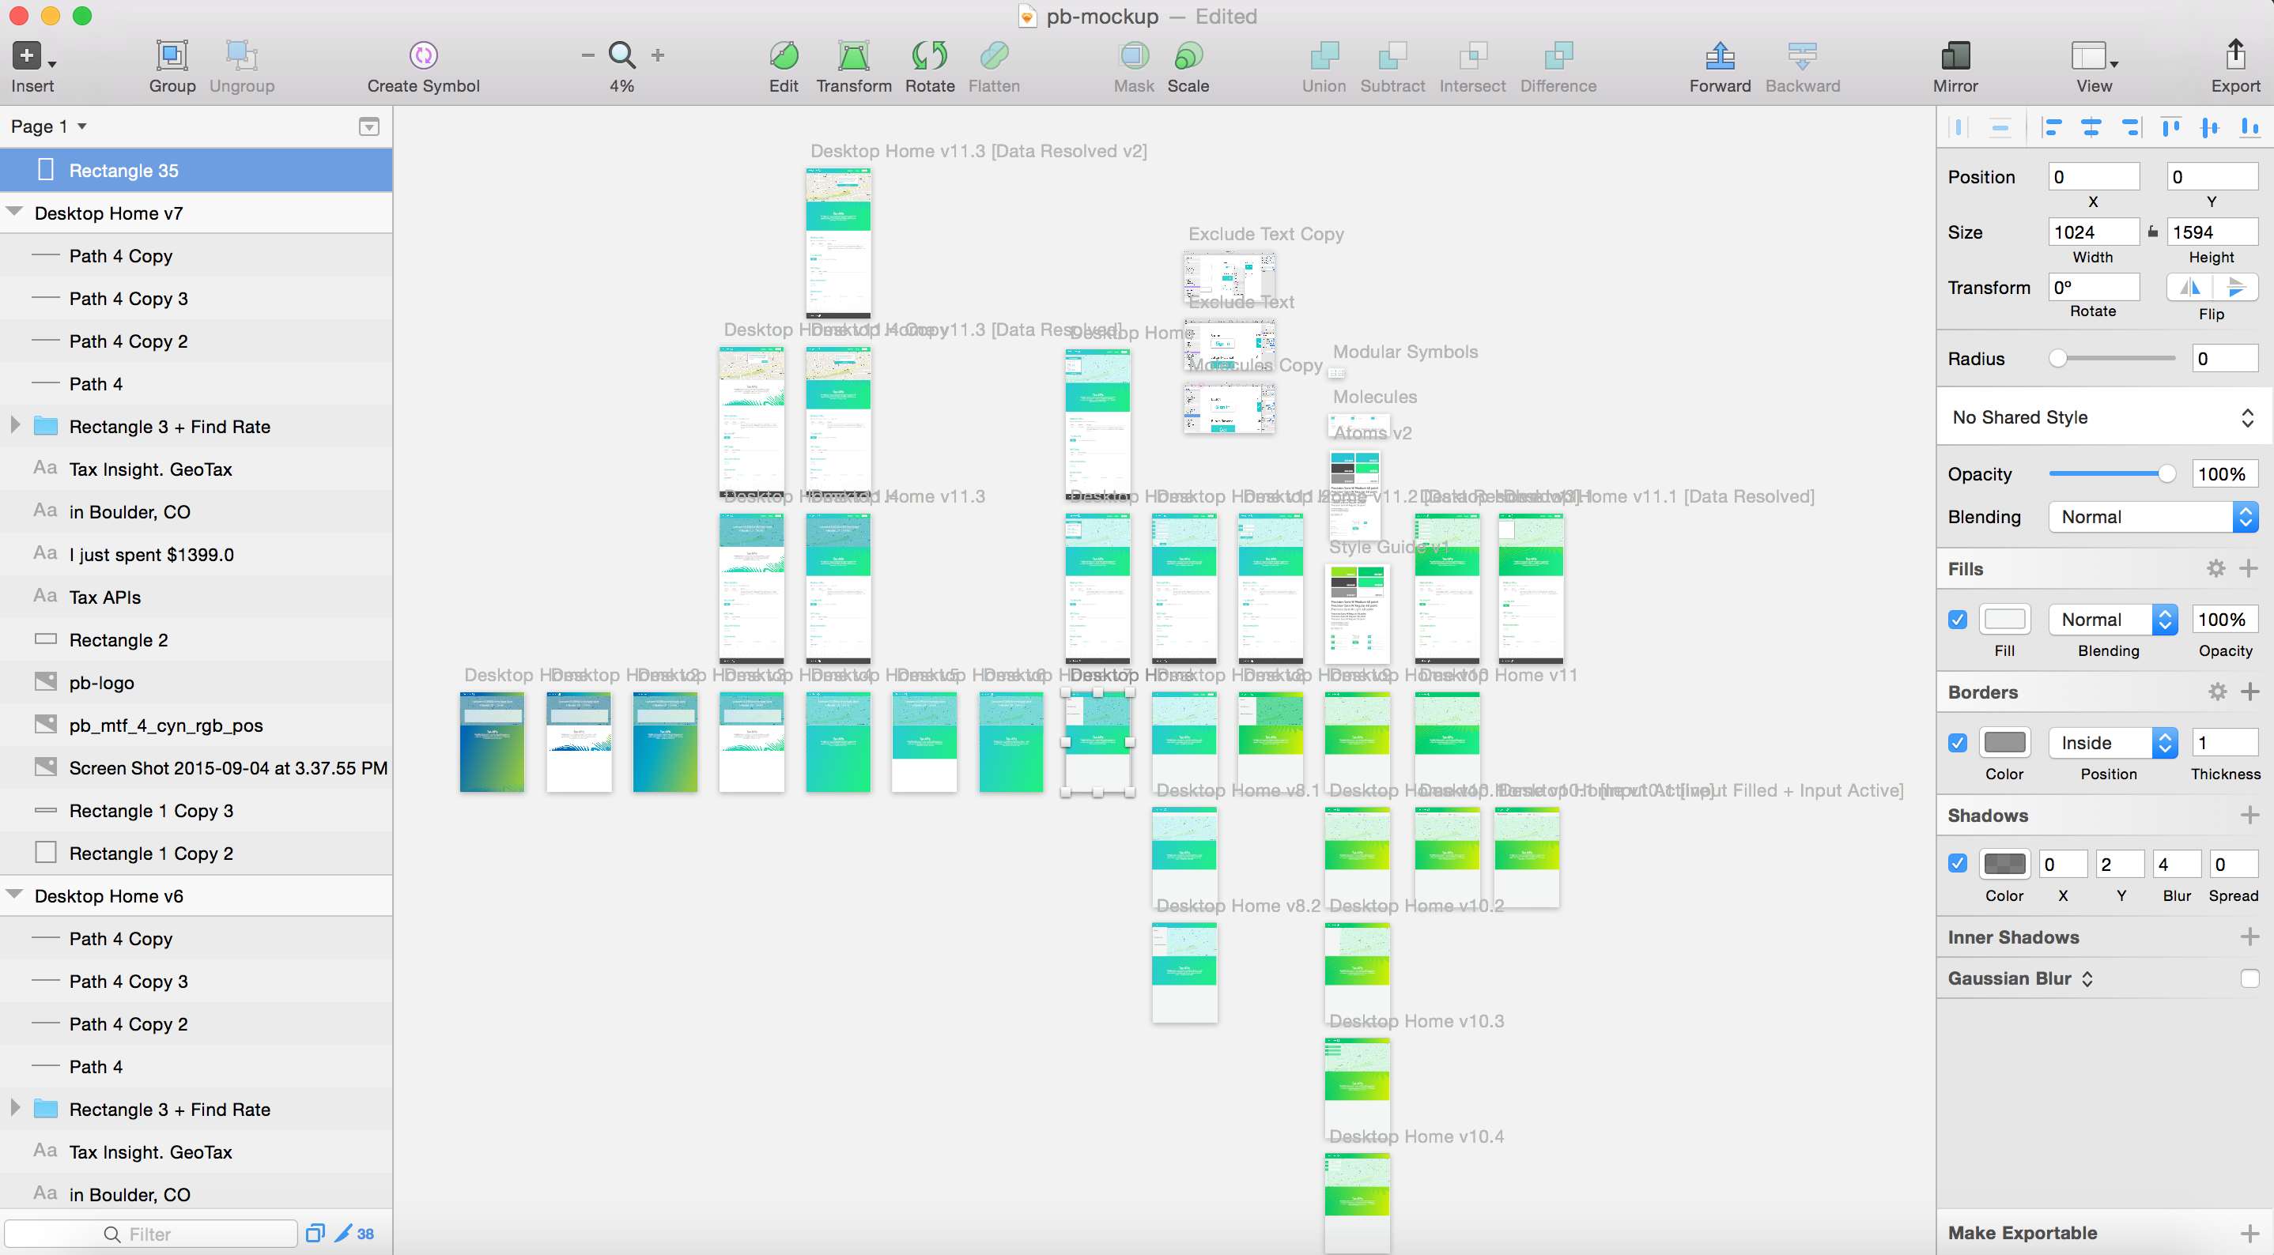Screen dimensions: 2274x1255
Task: Expand the Rectangle 3 + Find Rate folder
Action: coord(13,425)
